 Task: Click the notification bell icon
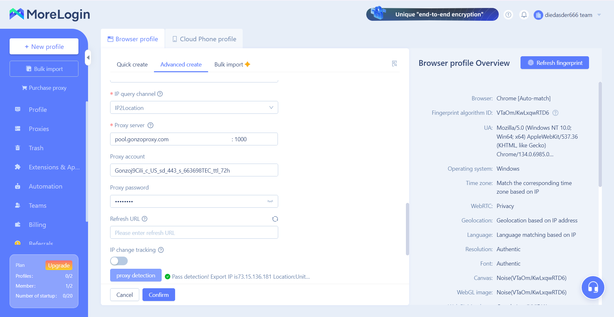[x=524, y=15]
